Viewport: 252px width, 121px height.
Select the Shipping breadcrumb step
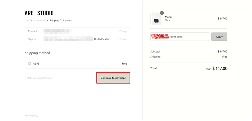coord(54,20)
